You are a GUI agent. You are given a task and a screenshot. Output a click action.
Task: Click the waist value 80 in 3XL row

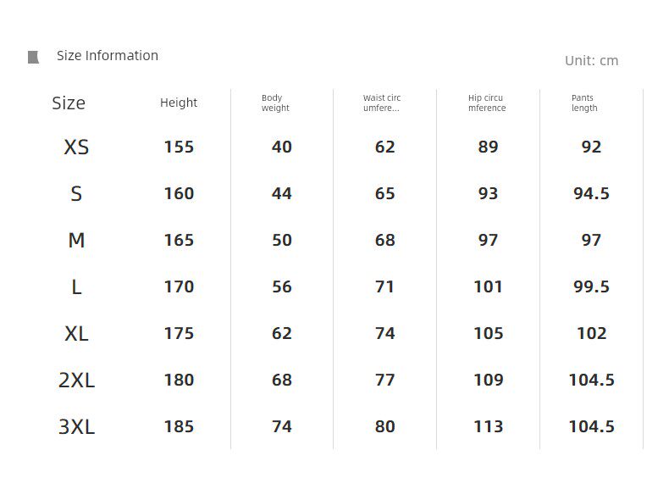pyautogui.click(x=384, y=427)
